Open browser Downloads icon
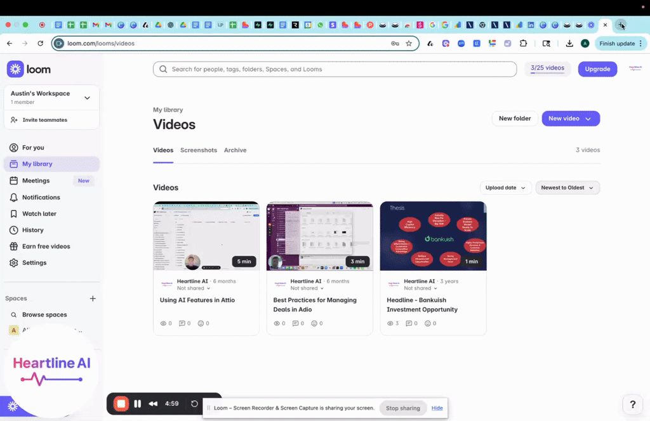Viewport: 650px width, 421px height. pos(569,43)
